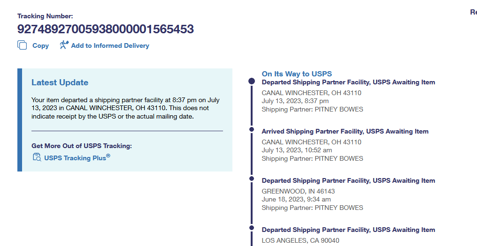Click timeline dot for Arrived Shipping Partner Facility

[252, 129]
